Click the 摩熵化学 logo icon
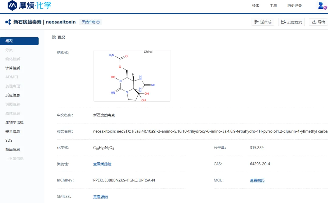Image resolution: width=328 pixels, height=203 pixels. [12, 5]
